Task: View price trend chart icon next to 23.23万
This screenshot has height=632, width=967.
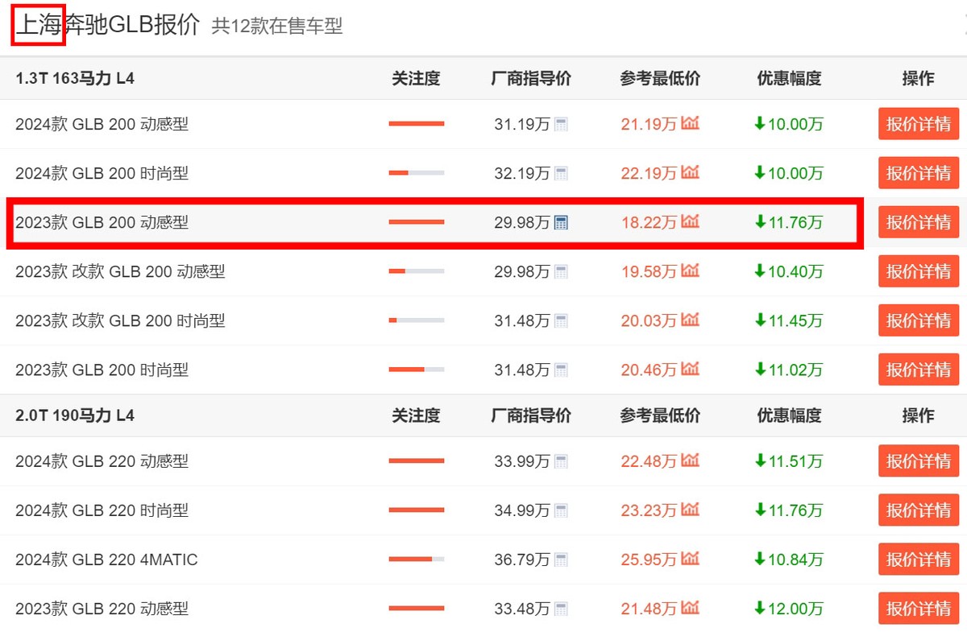Action: tap(690, 510)
